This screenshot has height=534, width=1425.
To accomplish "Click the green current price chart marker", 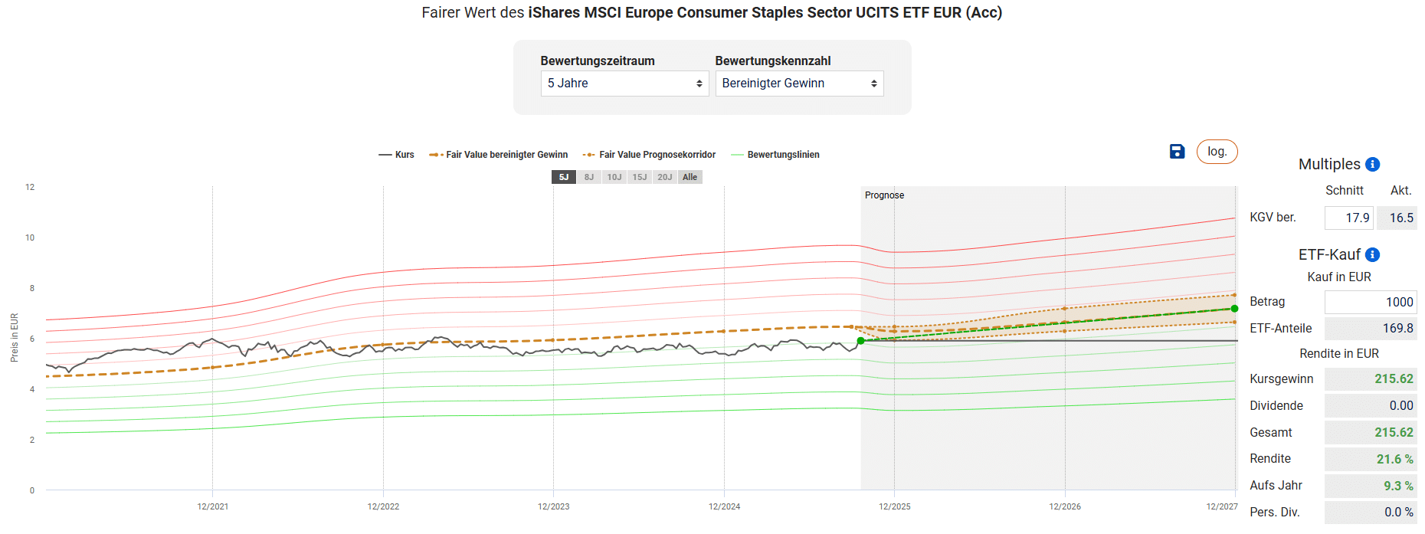I will (x=861, y=341).
